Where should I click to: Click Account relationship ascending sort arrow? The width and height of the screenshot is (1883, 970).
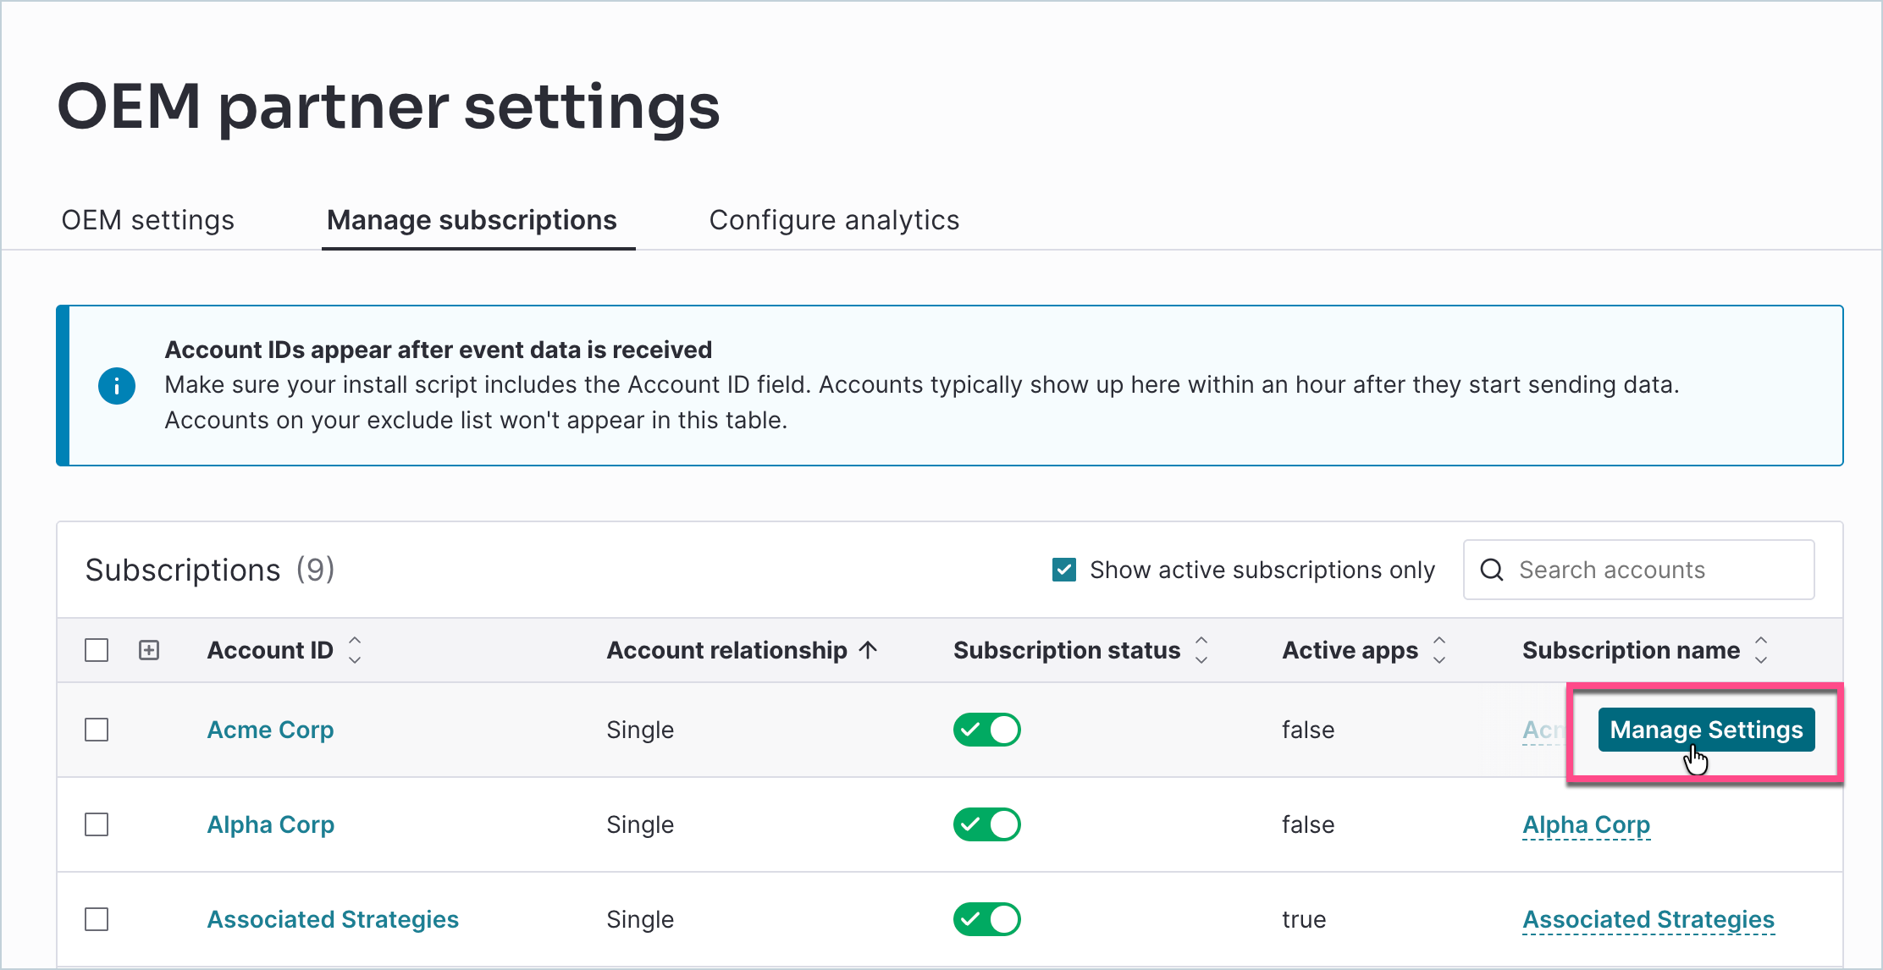(x=868, y=650)
